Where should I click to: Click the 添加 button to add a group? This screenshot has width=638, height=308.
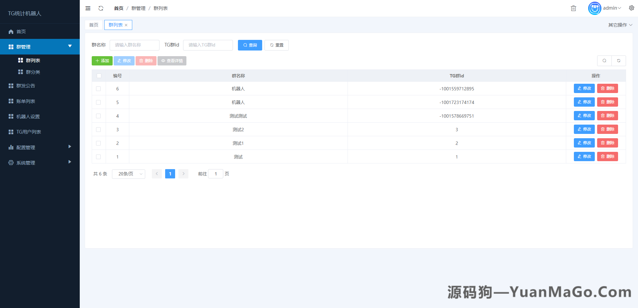pyautogui.click(x=102, y=61)
